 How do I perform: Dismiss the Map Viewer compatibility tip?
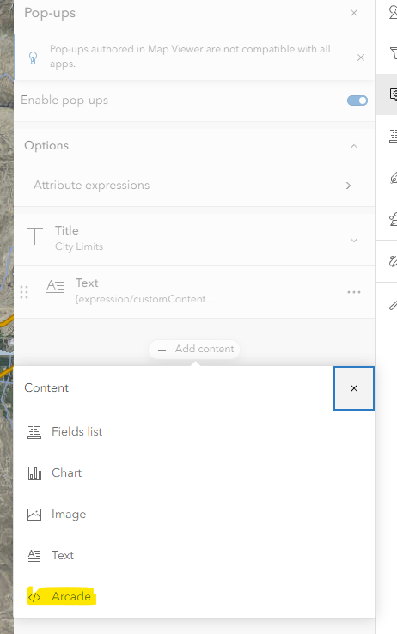tap(361, 58)
